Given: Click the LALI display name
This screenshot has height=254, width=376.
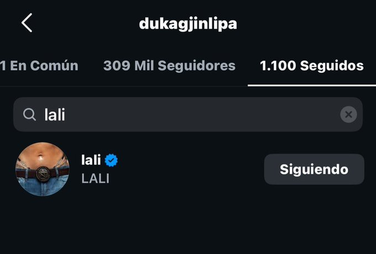Looking at the screenshot, I should (95, 178).
